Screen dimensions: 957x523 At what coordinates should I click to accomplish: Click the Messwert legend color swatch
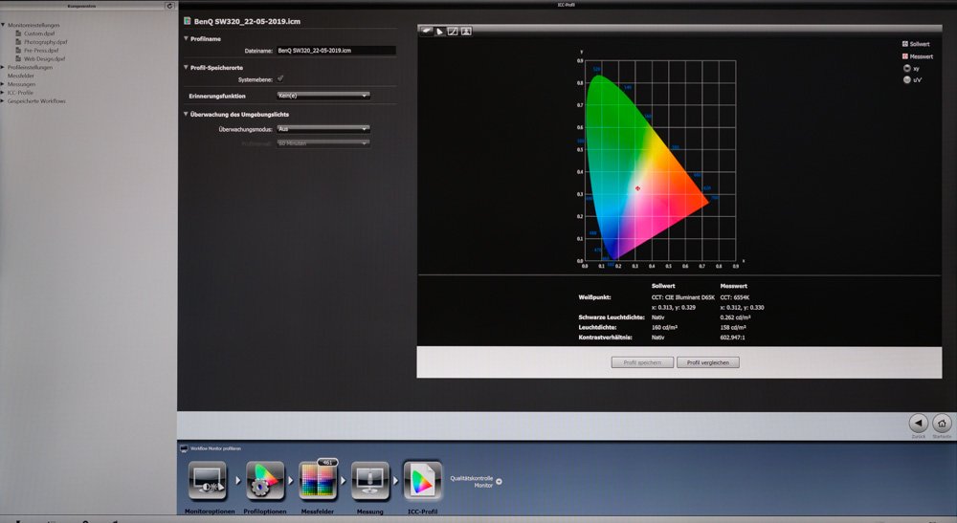point(905,57)
